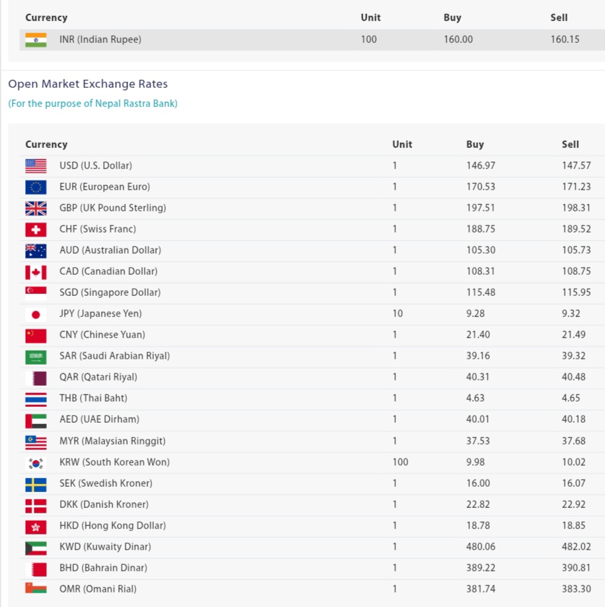Click the United States flag icon
This screenshot has width=605, height=607.
(36, 166)
